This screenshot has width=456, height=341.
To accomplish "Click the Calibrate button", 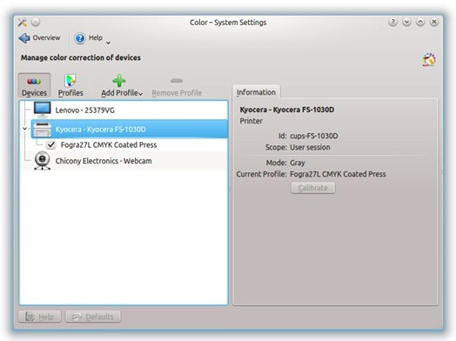I will pyautogui.click(x=313, y=188).
